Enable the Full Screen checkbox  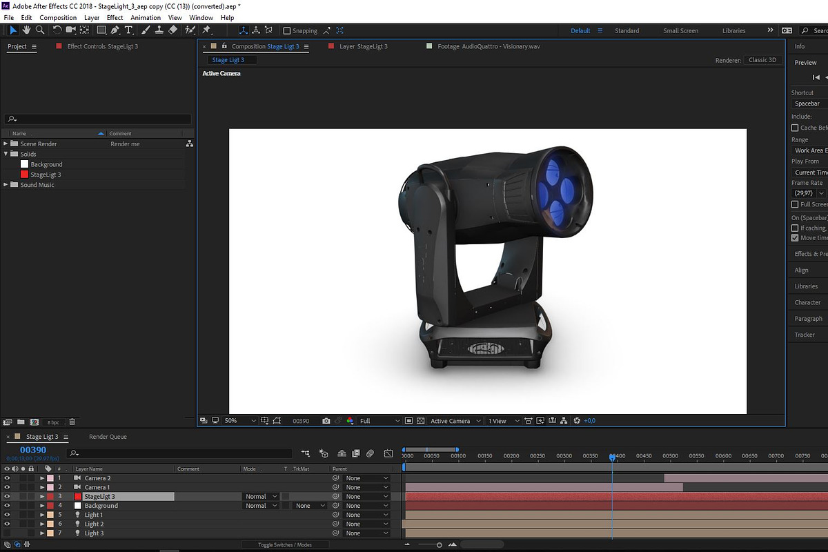tap(795, 204)
